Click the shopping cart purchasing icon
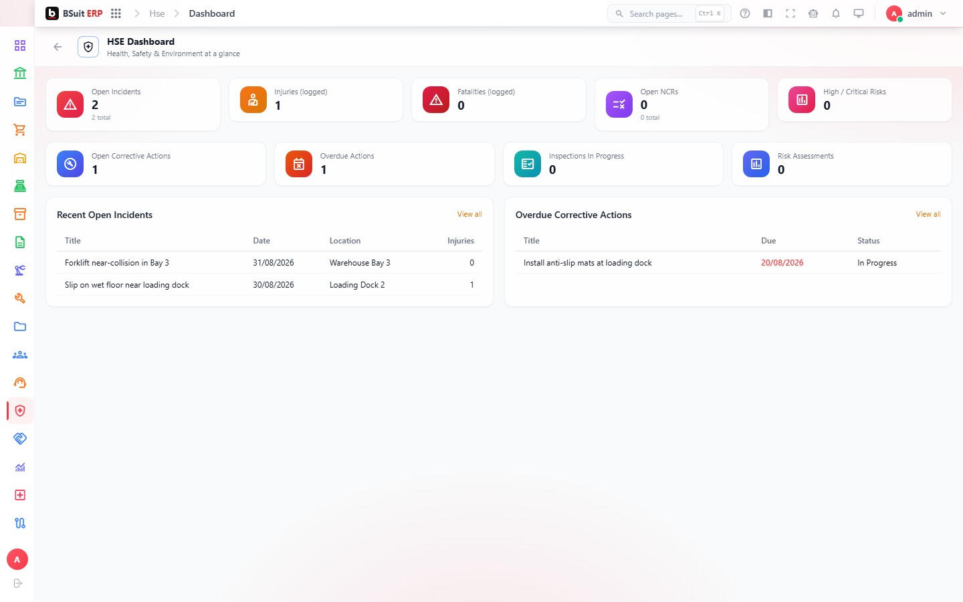The width and height of the screenshot is (963, 602). [20, 130]
